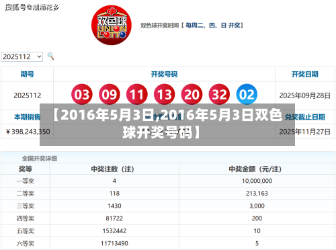Click the magnifying glass search icon
The width and height of the screenshot is (336, 250).
click(x=50, y=56)
